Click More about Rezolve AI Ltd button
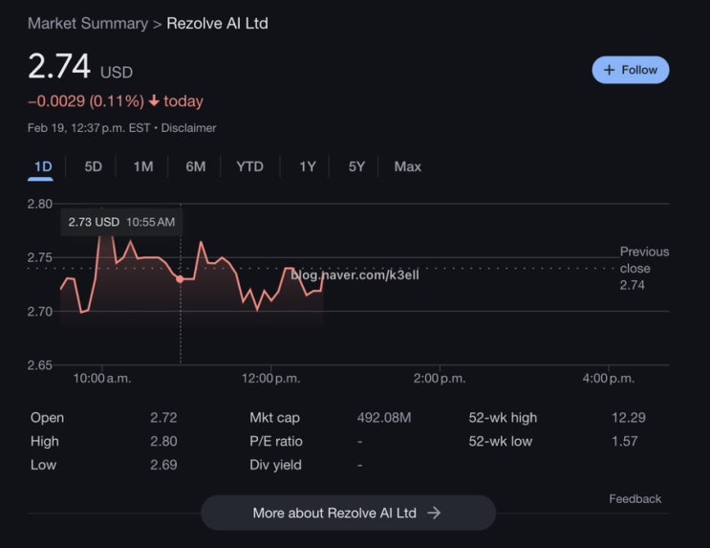 (348, 513)
